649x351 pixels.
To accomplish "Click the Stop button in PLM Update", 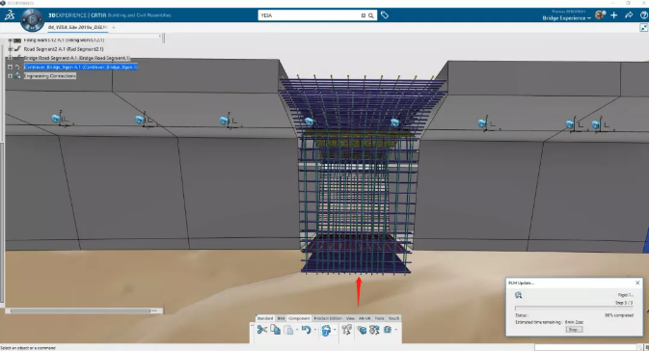I will tap(574, 330).
